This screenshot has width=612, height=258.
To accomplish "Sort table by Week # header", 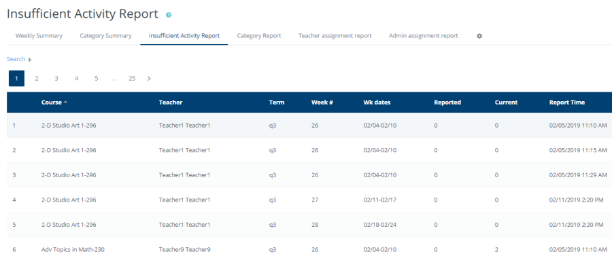I will click(x=322, y=103).
